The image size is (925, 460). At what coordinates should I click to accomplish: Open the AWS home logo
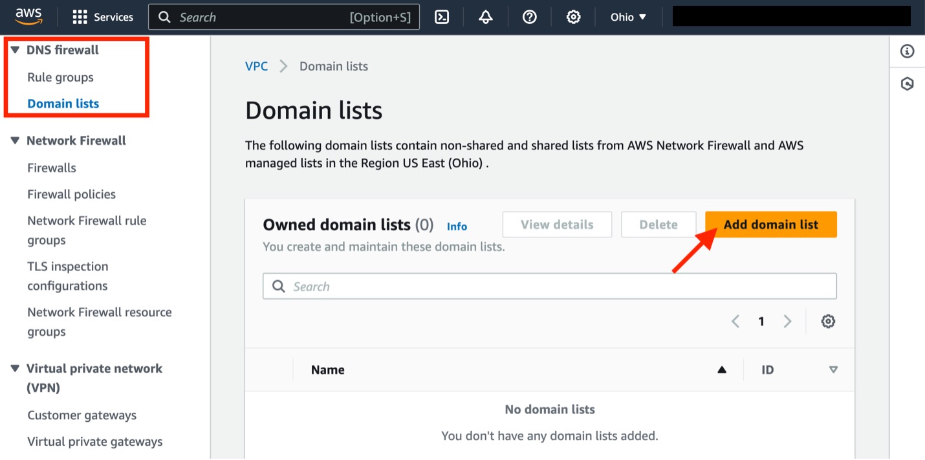click(x=28, y=17)
